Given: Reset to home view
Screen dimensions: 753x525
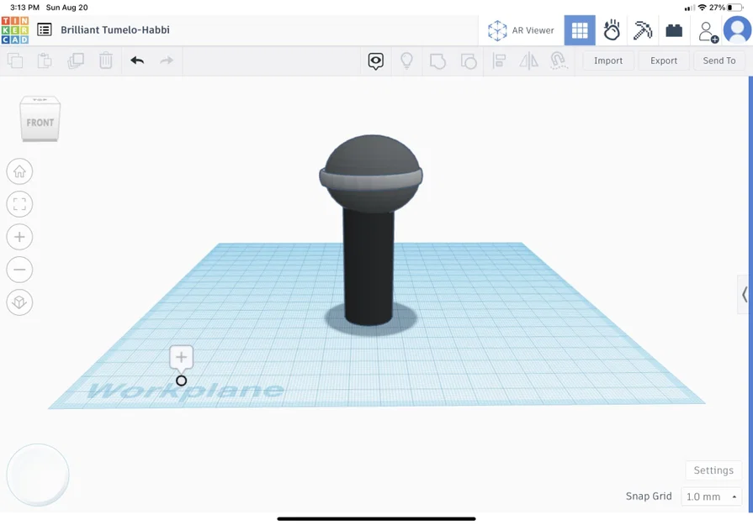Looking at the screenshot, I should [19, 171].
